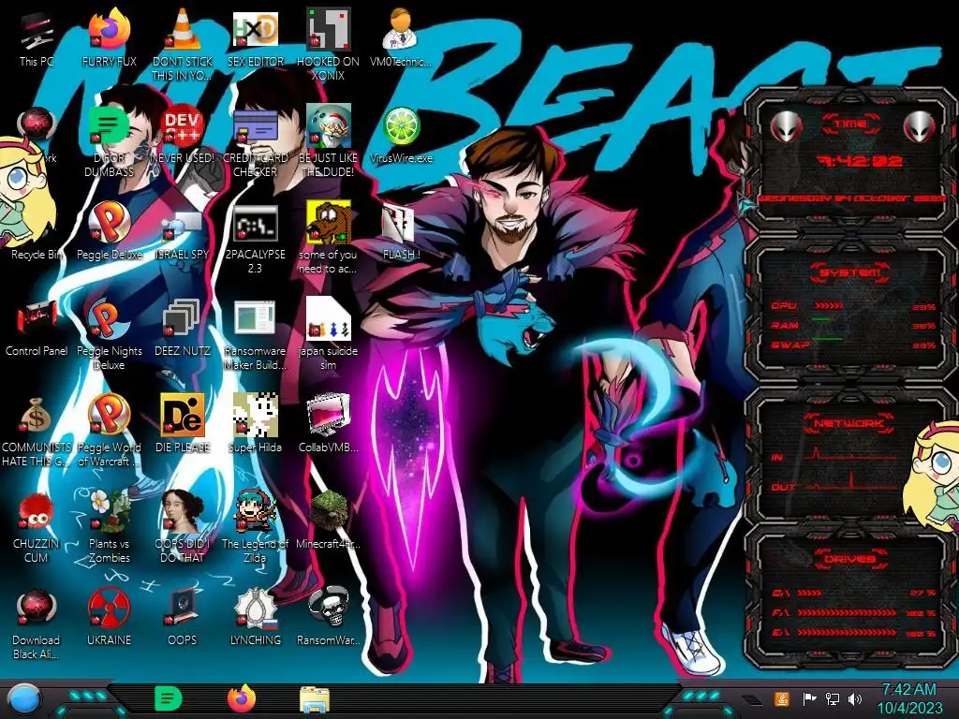Image resolution: width=959 pixels, height=719 pixels.
Task: Select the japan suicide sim file
Action: pos(328,334)
